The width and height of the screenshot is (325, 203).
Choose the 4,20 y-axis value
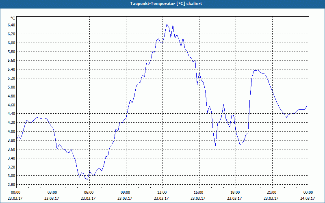pyautogui.click(x=11, y=123)
